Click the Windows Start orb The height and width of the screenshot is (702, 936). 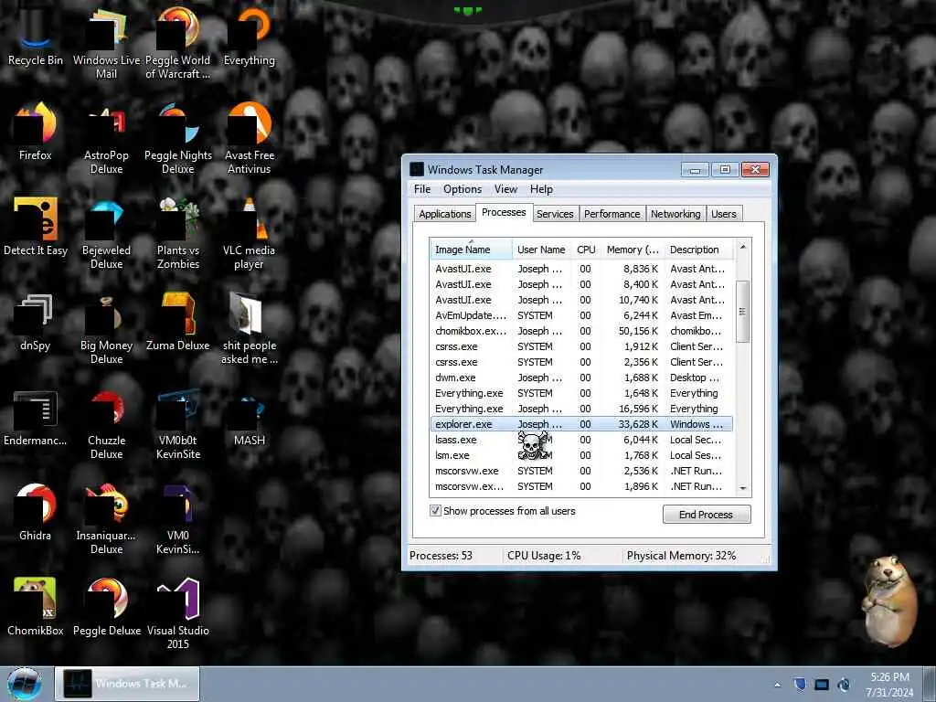[25, 684]
